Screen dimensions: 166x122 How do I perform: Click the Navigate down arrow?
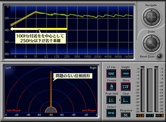coord(151,24)
